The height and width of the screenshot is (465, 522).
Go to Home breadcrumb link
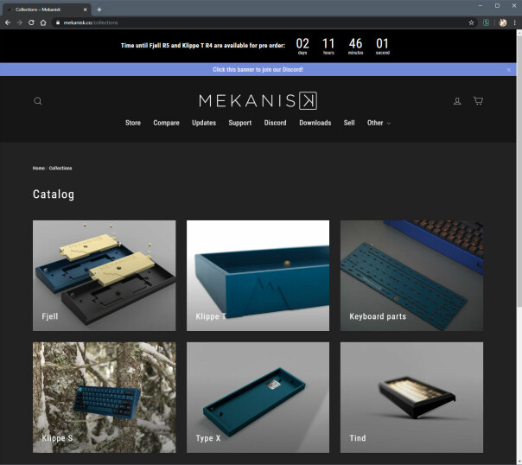(38, 168)
